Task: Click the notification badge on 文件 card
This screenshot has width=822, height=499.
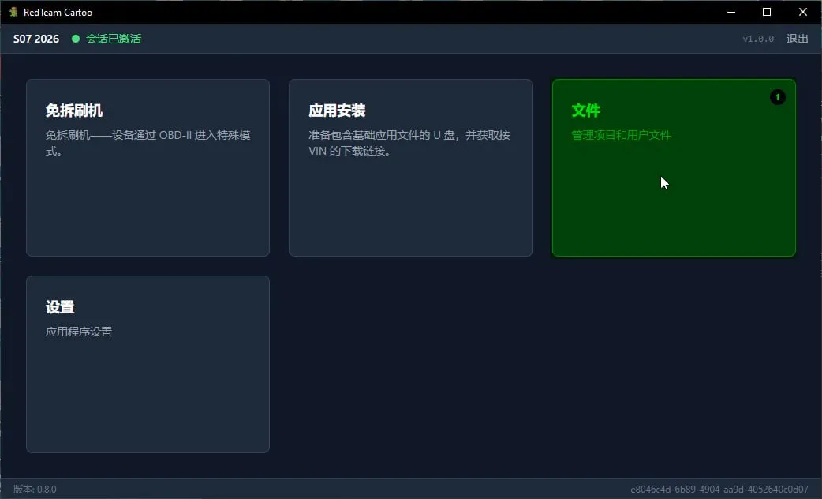Action: (x=778, y=97)
